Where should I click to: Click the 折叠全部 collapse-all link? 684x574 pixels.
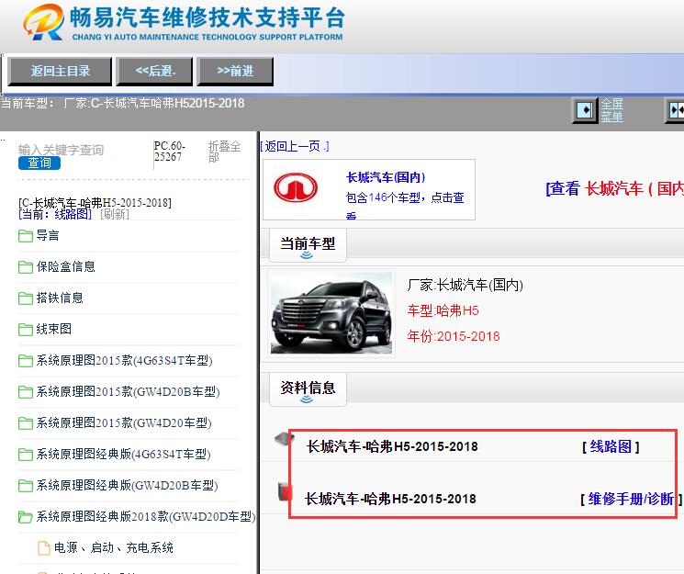click(x=224, y=152)
